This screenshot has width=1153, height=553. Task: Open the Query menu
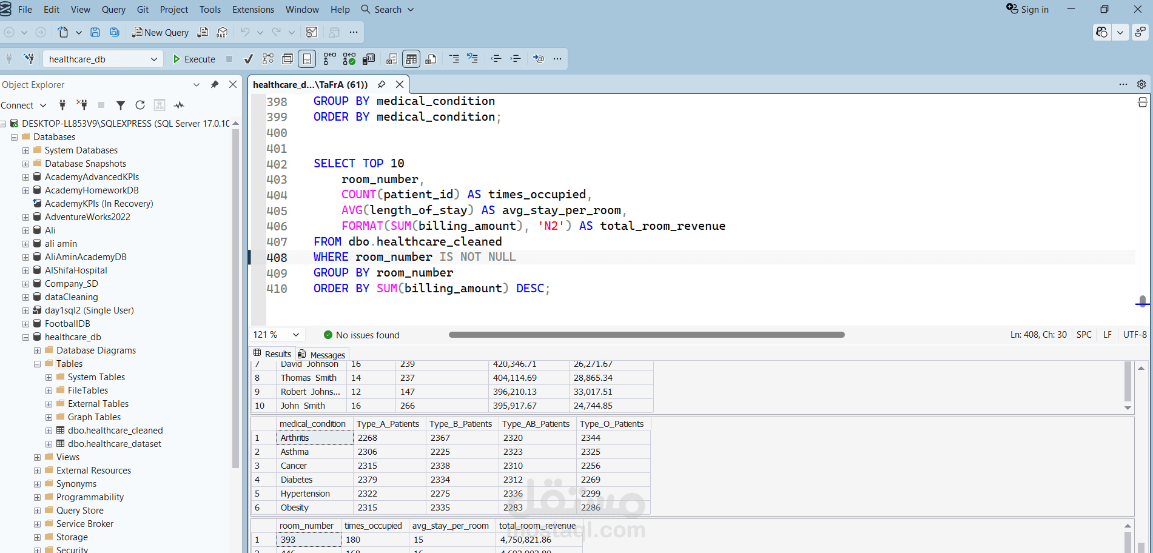coord(113,9)
